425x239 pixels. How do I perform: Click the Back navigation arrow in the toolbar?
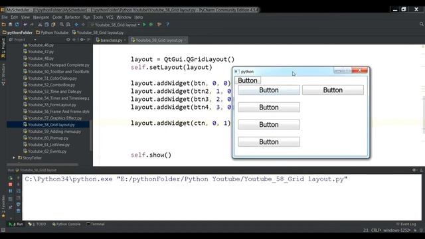[x=76, y=25]
